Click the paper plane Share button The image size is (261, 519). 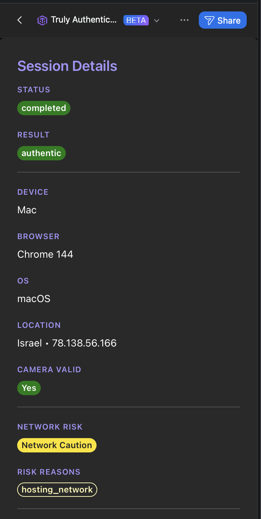click(222, 20)
